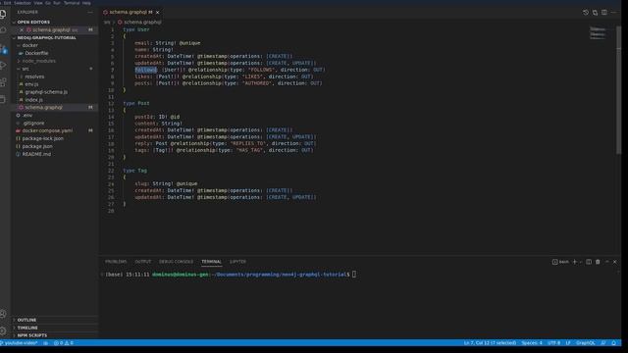
Task: Select the Terminal panel tab
Action: tap(212, 262)
